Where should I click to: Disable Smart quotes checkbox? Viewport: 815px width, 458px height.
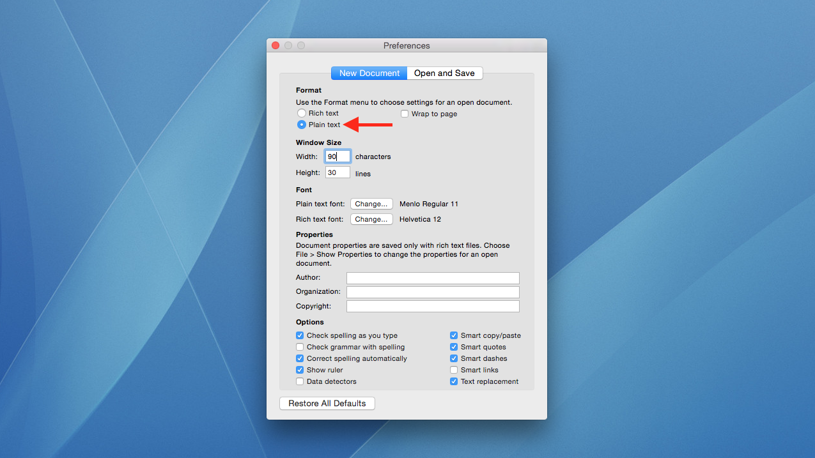click(x=454, y=347)
